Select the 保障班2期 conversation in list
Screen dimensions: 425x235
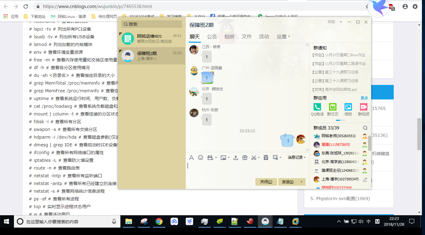coord(152,56)
